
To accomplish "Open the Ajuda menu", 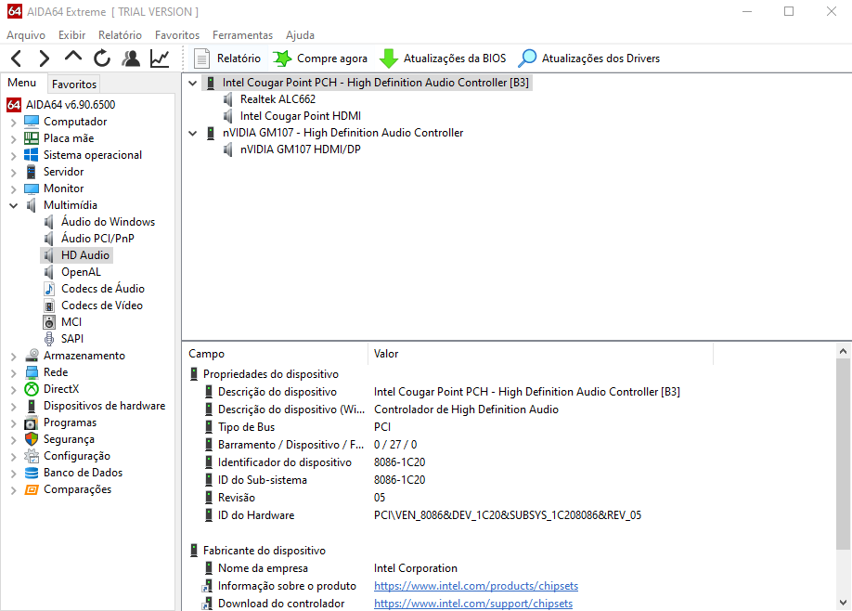I will (300, 34).
